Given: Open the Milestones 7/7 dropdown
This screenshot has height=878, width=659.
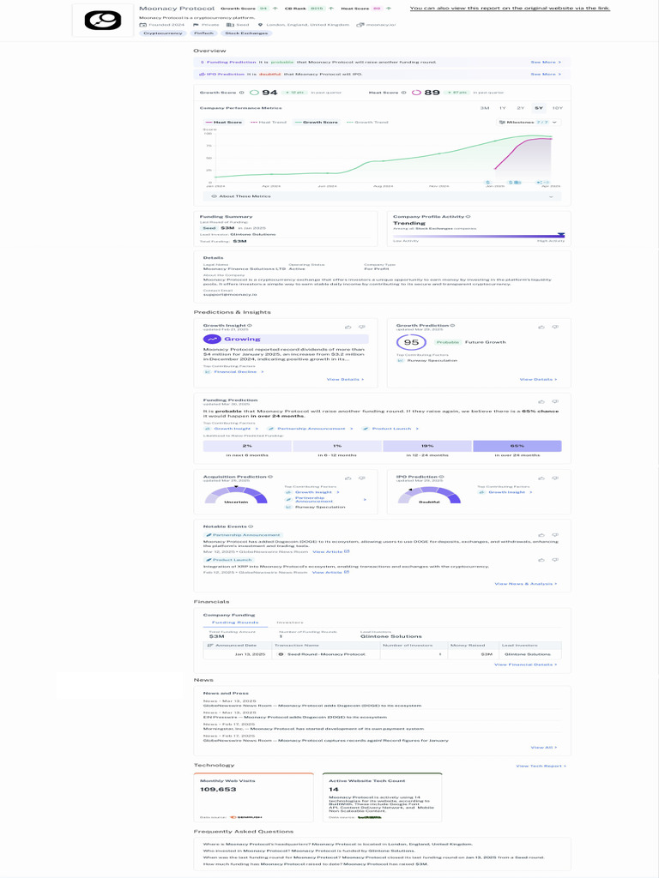Looking at the screenshot, I should (529, 122).
